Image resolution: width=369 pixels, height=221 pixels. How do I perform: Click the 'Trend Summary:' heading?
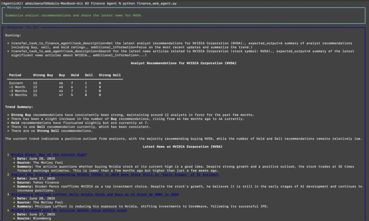[19, 107]
